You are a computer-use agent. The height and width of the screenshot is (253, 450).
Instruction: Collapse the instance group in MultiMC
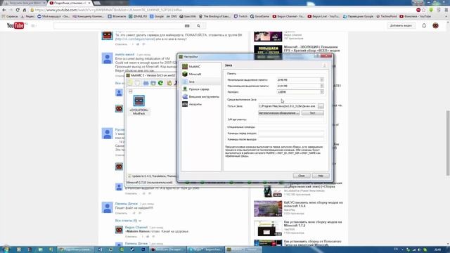click(131, 91)
